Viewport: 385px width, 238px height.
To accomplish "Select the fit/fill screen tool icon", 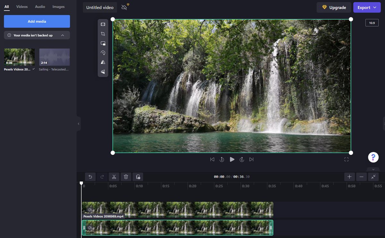I will click(103, 24).
